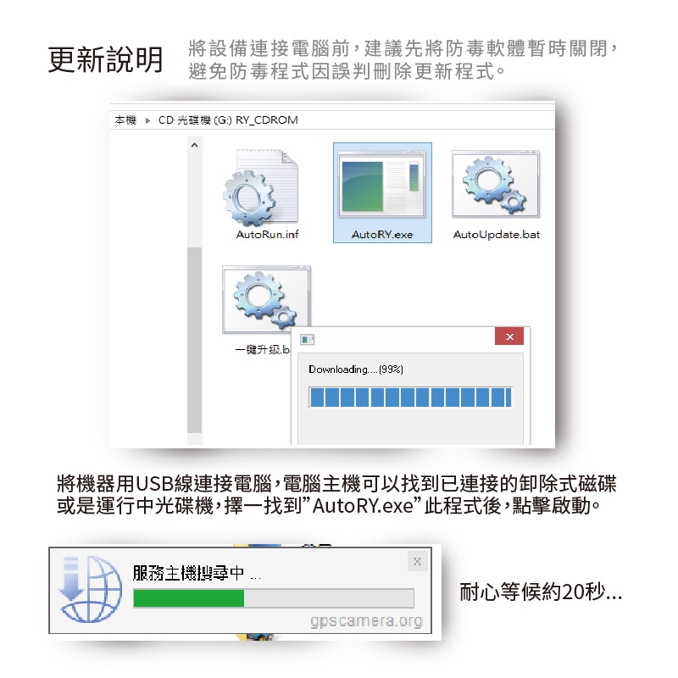678x678 pixels.
Task: Click 本機 in the address breadcrumb
Action: [x=125, y=120]
